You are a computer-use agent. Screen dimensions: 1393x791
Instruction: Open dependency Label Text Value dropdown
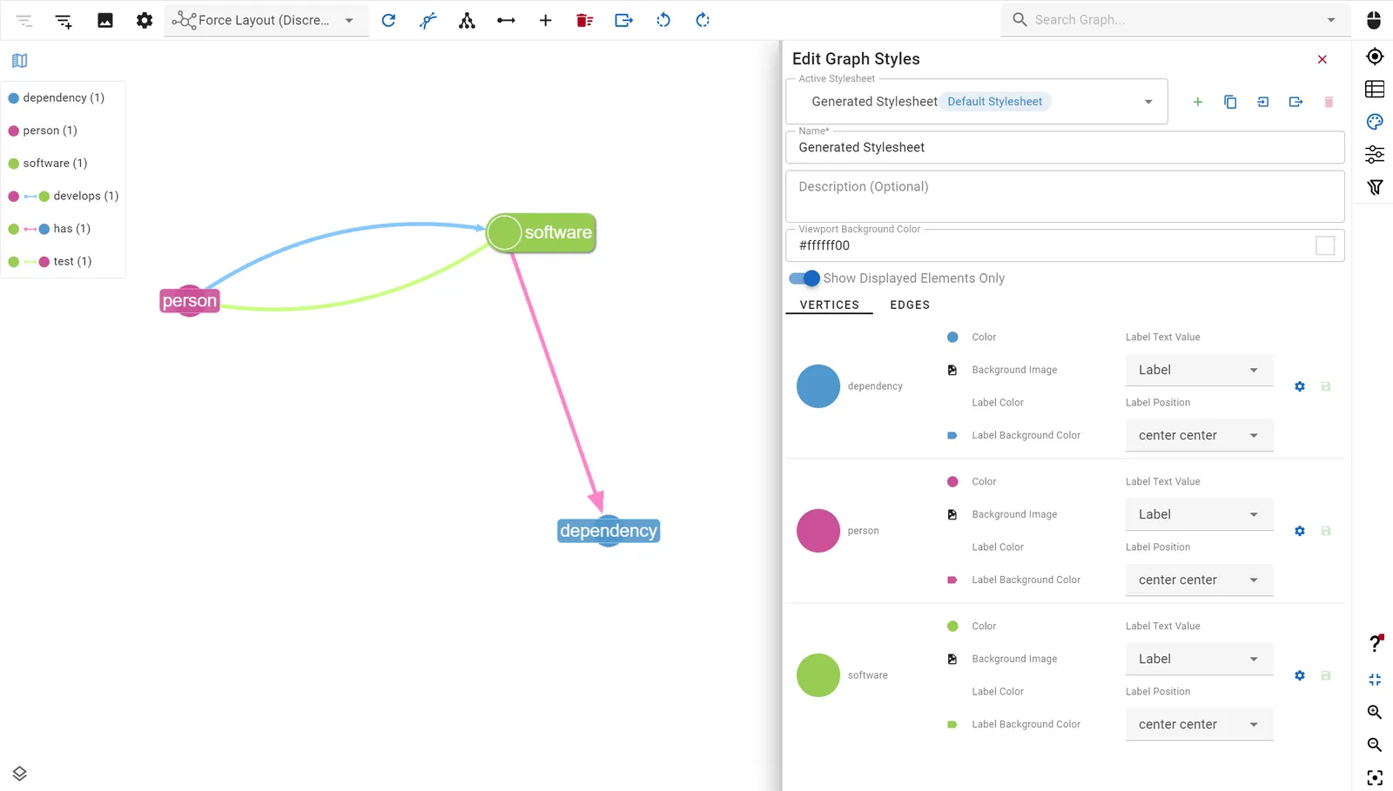tap(1199, 370)
